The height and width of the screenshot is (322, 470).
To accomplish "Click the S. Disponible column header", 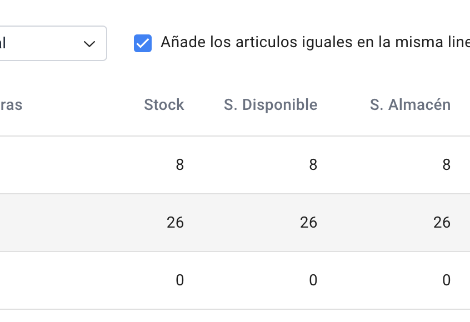I will pyautogui.click(x=271, y=105).
